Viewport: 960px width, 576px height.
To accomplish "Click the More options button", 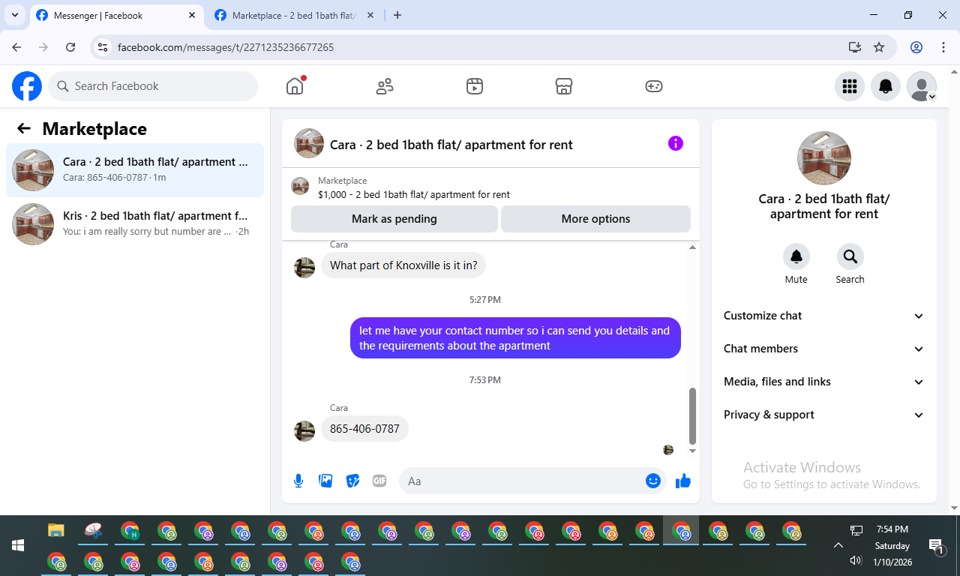I will click(x=595, y=219).
